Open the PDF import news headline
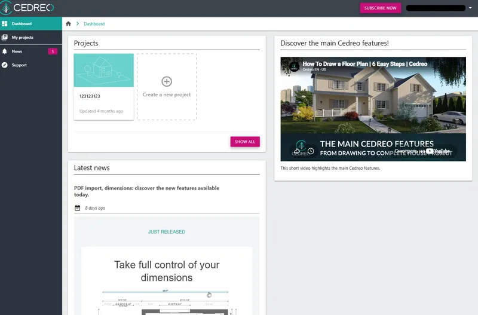Screen dimensions: 478x315 pos(146,191)
